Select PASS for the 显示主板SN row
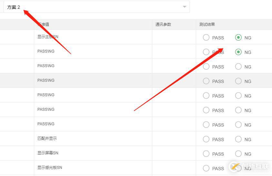272x176 pixels. pos(206,37)
